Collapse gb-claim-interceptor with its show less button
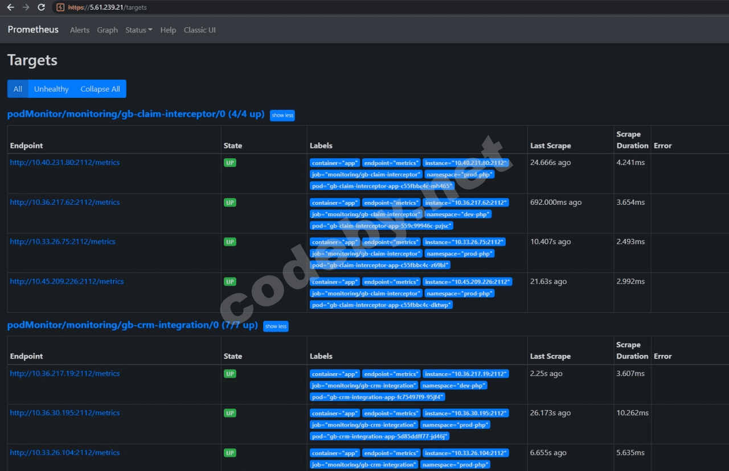729x471 pixels. pos(282,115)
